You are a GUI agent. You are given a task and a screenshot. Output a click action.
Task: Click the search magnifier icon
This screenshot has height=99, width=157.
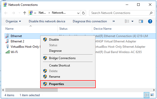151,13
